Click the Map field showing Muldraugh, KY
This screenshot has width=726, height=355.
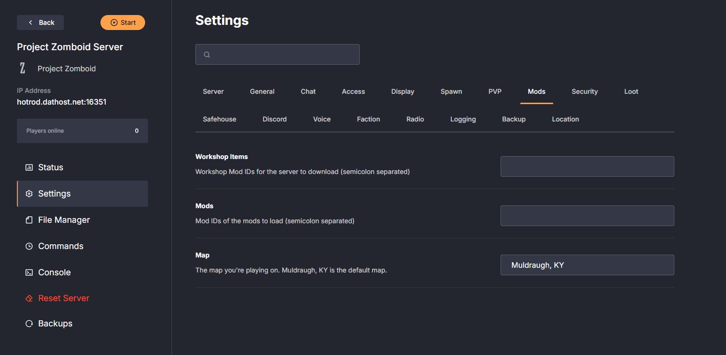pyautogui.click(x=587, y=265)
